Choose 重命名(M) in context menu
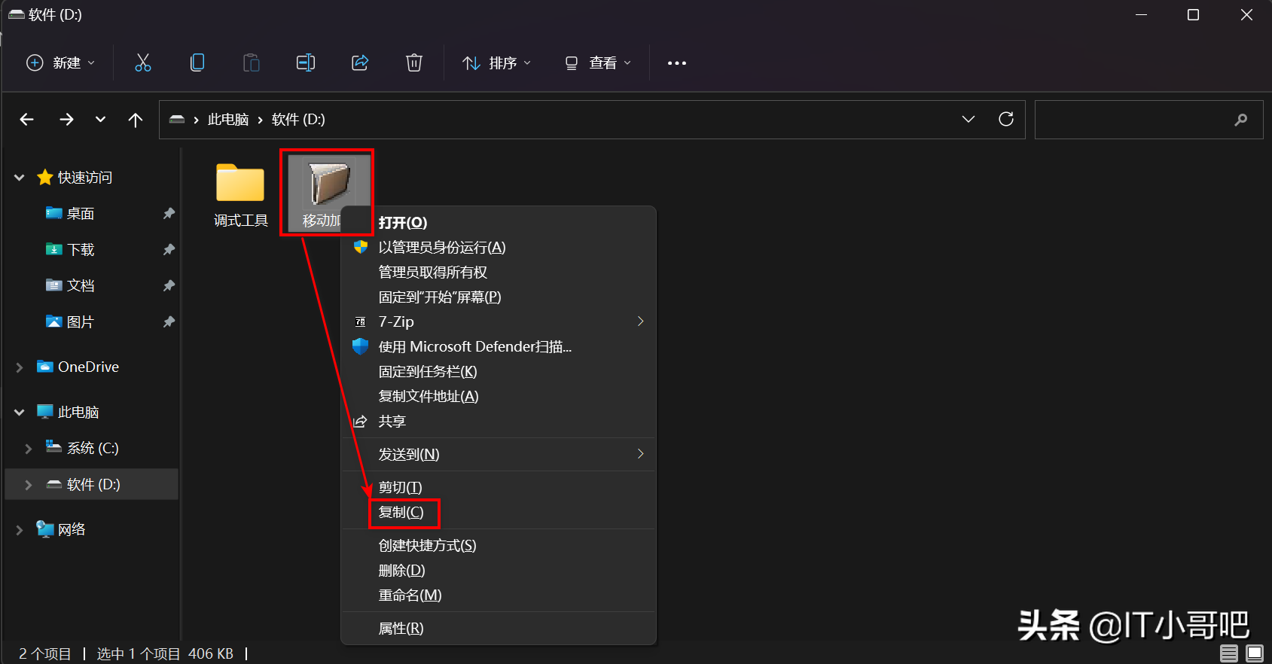Image resolution: width=1272 pixels, height=664 pixels. click(499, 595)
